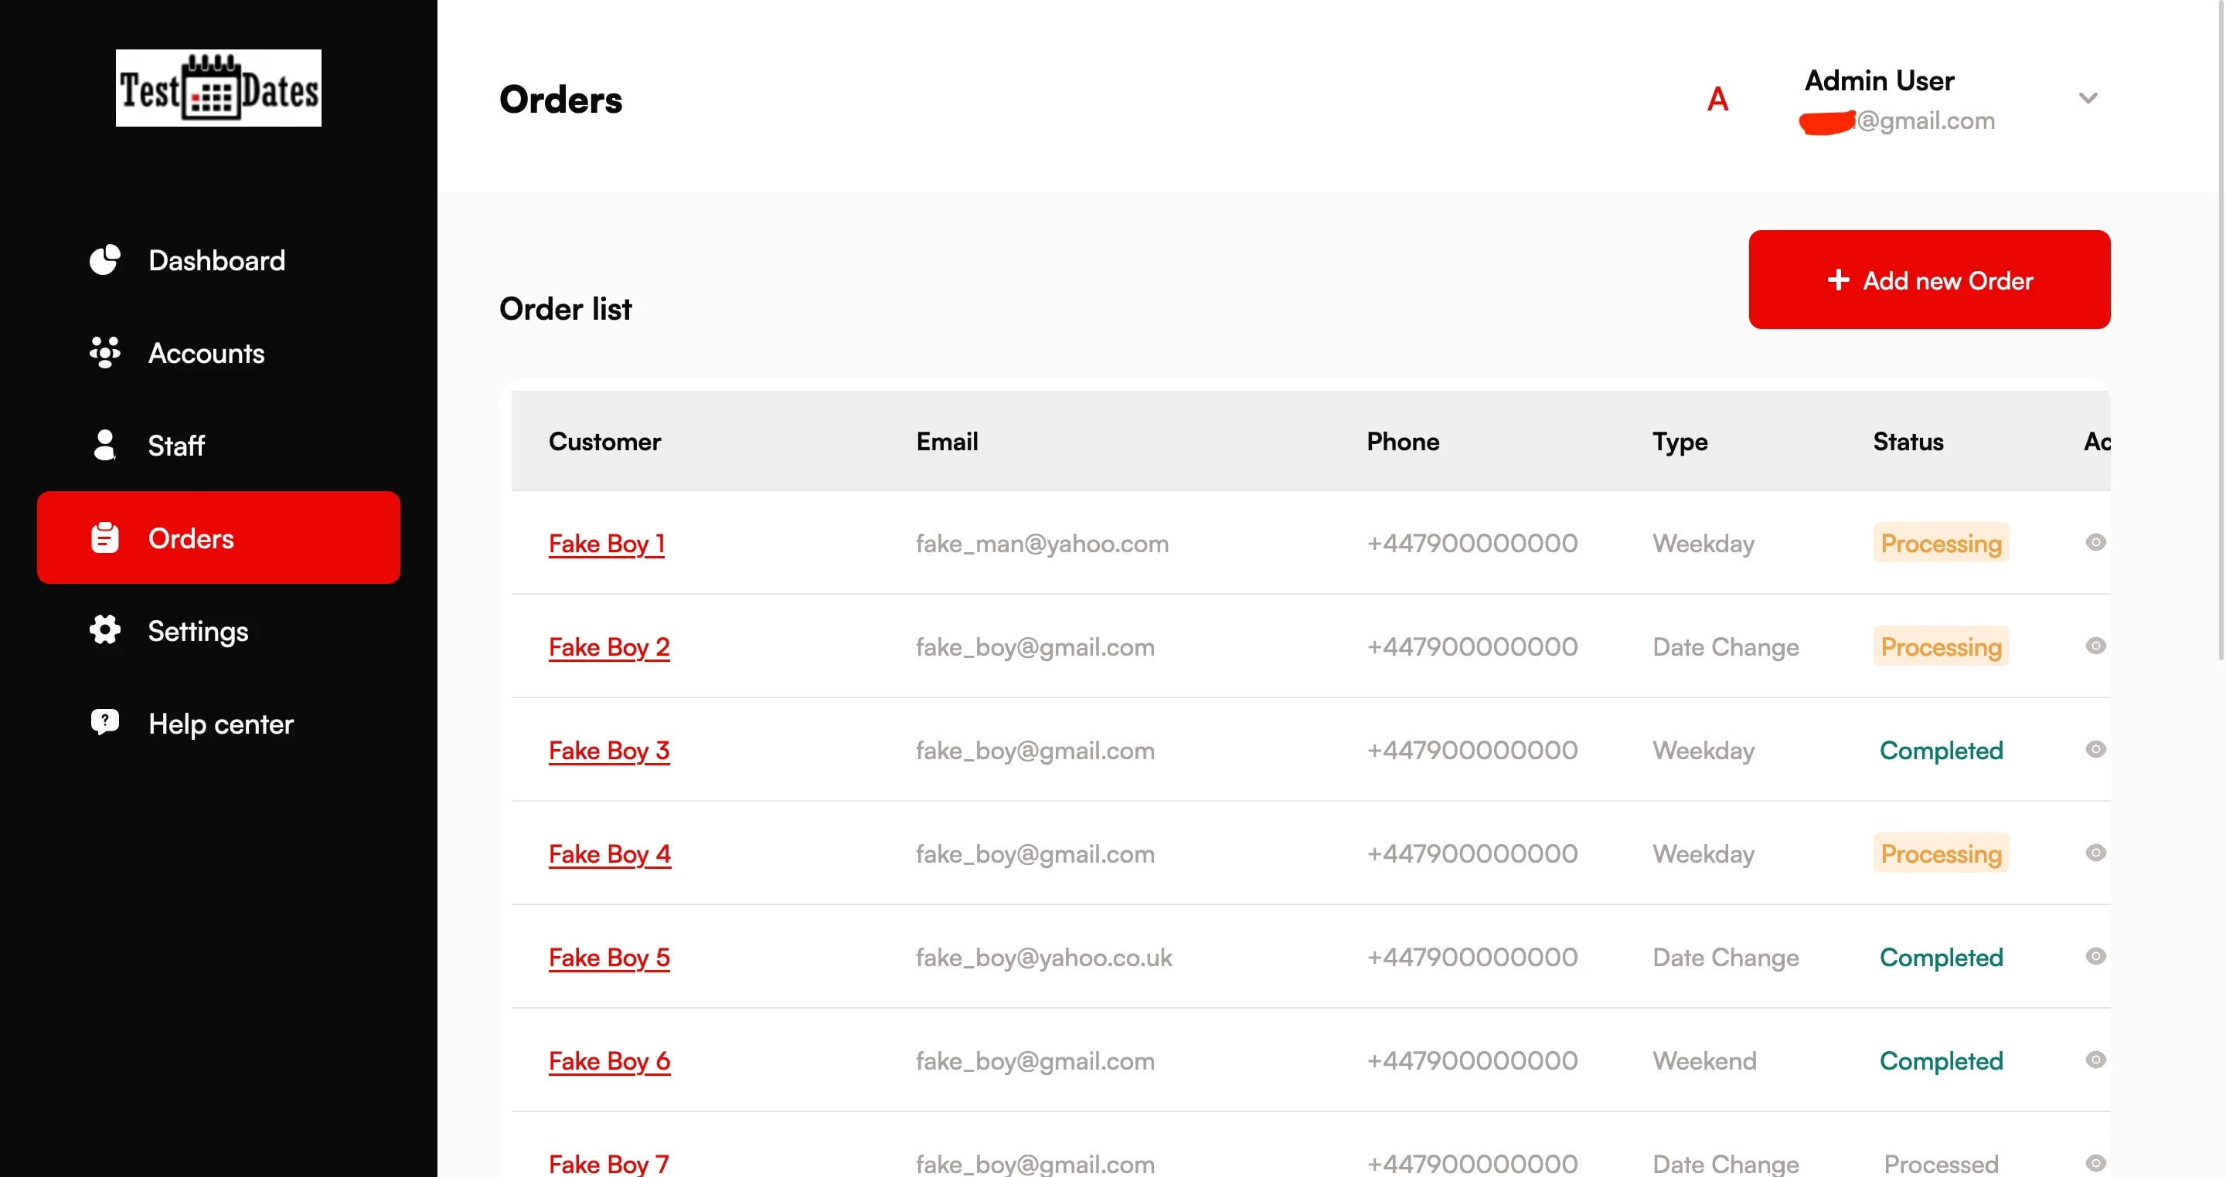Viewport: 2226px width, 1177px height.
Task: Open the Admin User account menu name
Action: click(x=1879, y=81)
